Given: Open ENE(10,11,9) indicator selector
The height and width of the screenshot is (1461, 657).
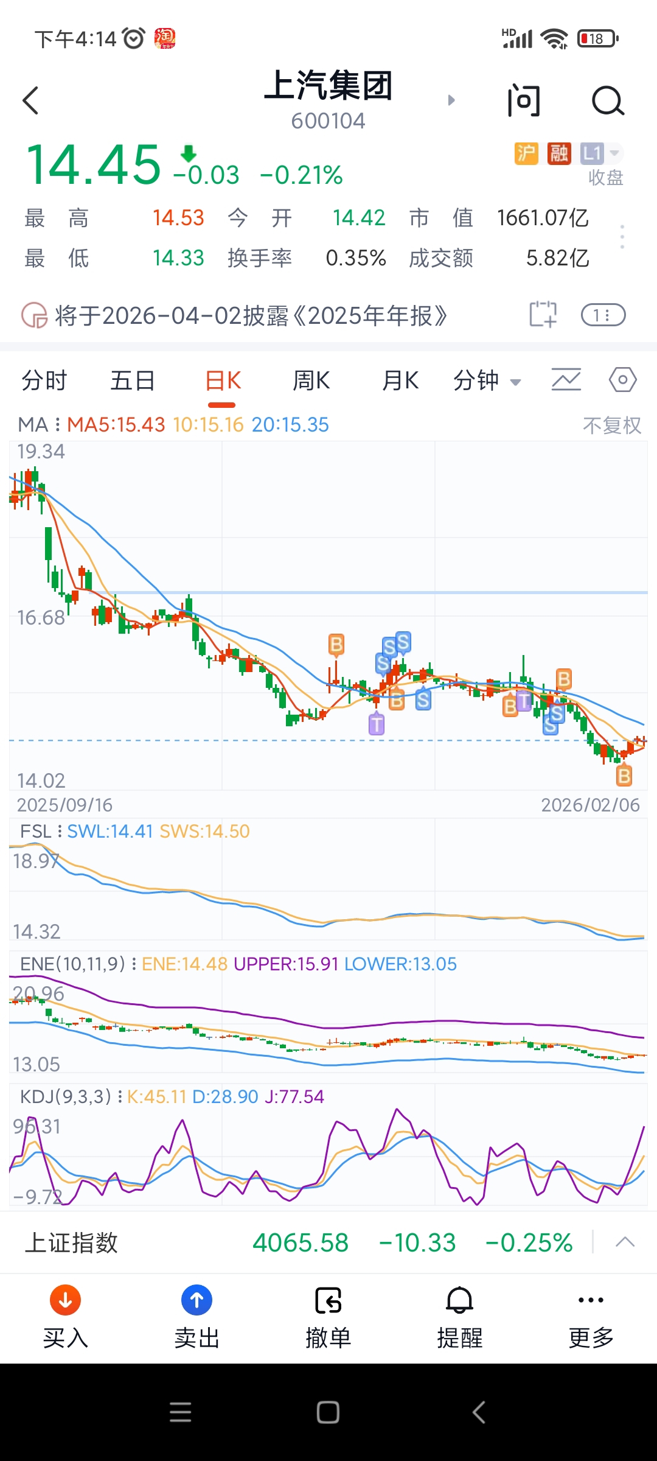Looking at the screenshot, I should click(77, 964).
